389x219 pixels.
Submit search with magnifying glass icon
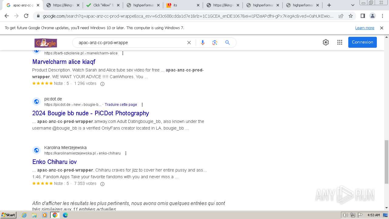(227, 43)
